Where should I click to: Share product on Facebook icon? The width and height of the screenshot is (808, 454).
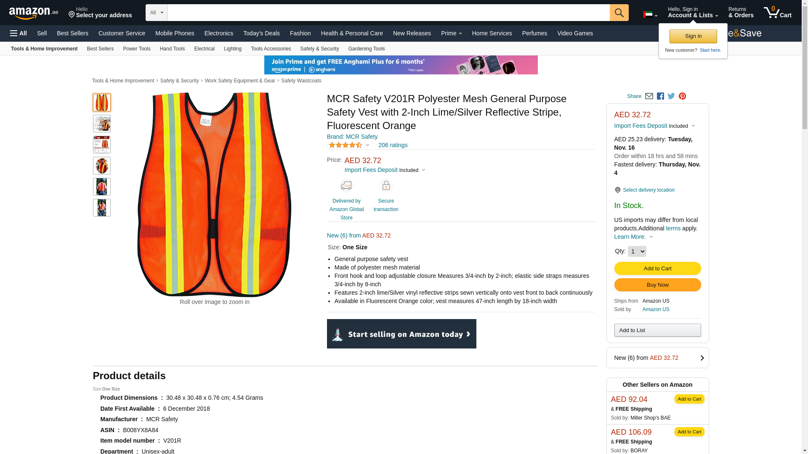(x=660, y=96)
